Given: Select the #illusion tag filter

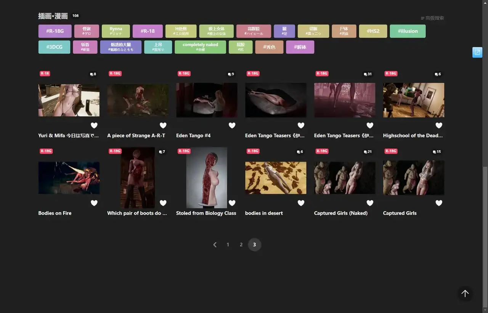Looking at the screenshot, I should pos(407,31).
